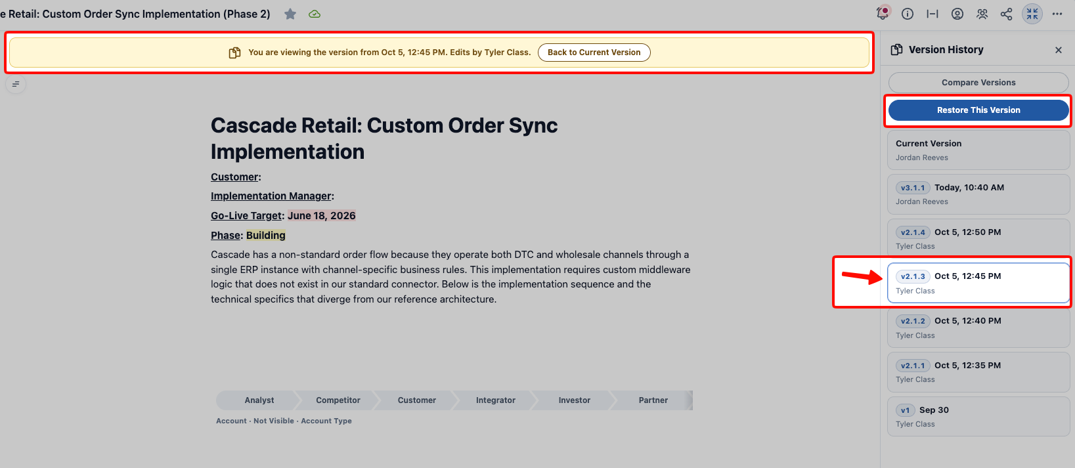Select version v3.1.1 from Today 10:40 AM
The height and width of the screenshot is (468, 1075).
click(978, 194)
